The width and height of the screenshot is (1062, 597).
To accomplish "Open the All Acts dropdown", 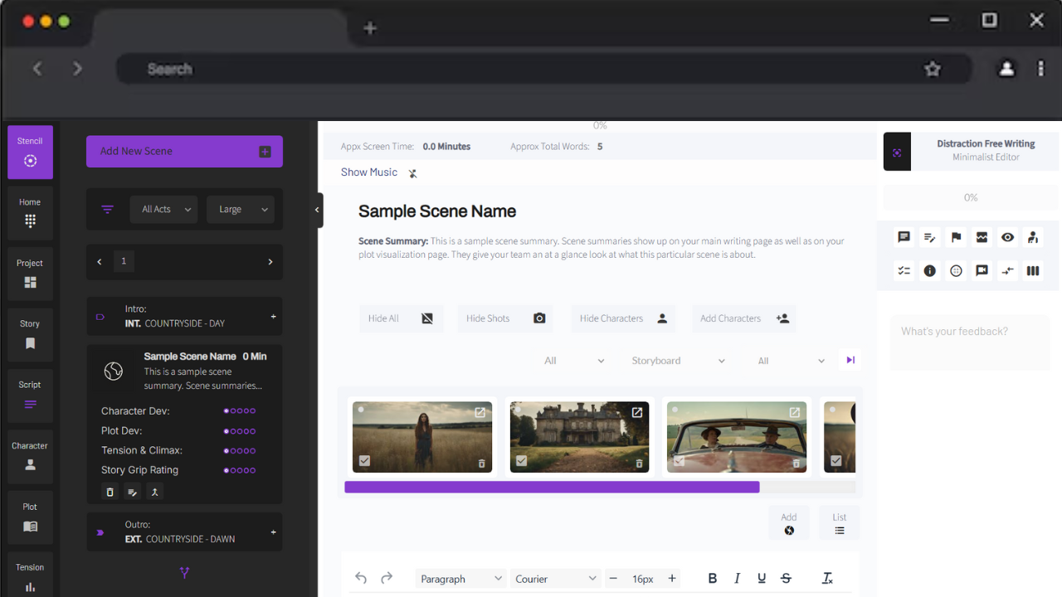I will click(163, 210).
